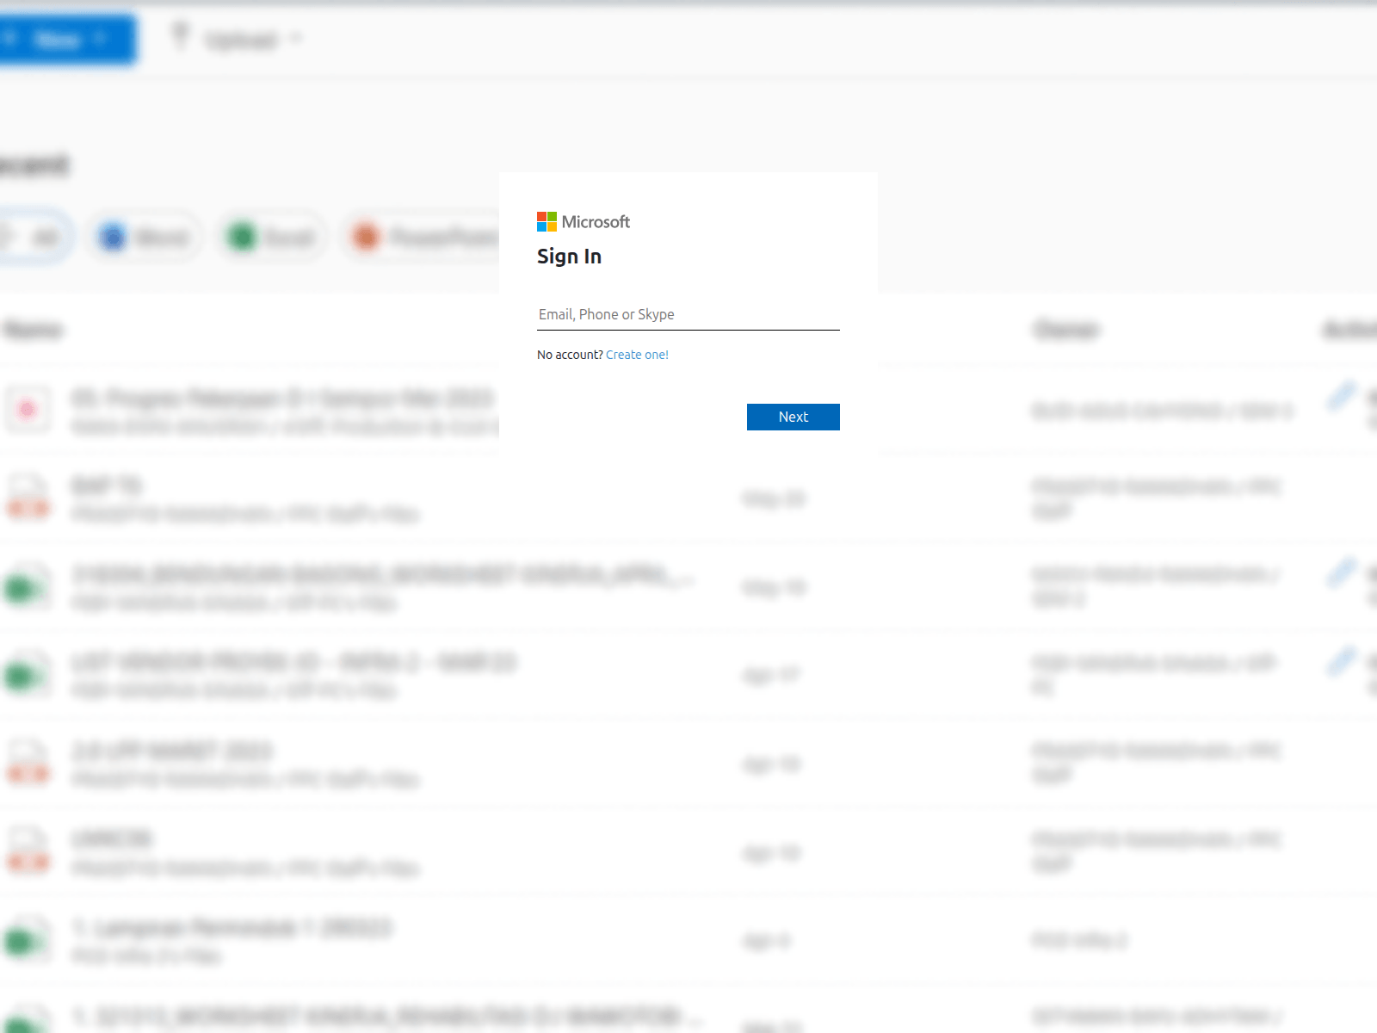Select the blurred Excel filter chip
1377x1033 pixels.
click(272, 237)
